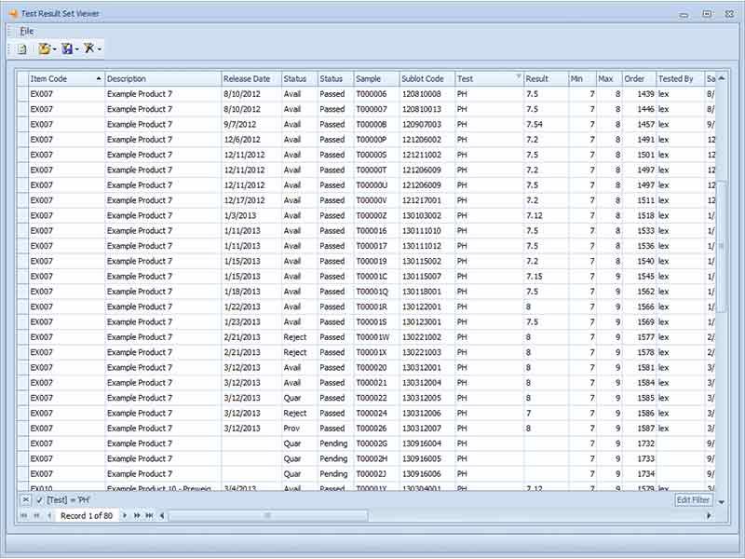Screen dimensions: 745x559
Task: Select order cell 1533
Action: pos(639,231)
